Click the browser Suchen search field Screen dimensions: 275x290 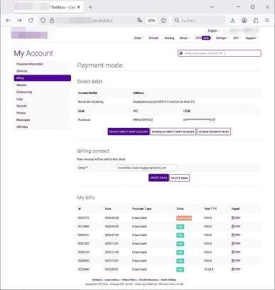click(x=198, y=21)
